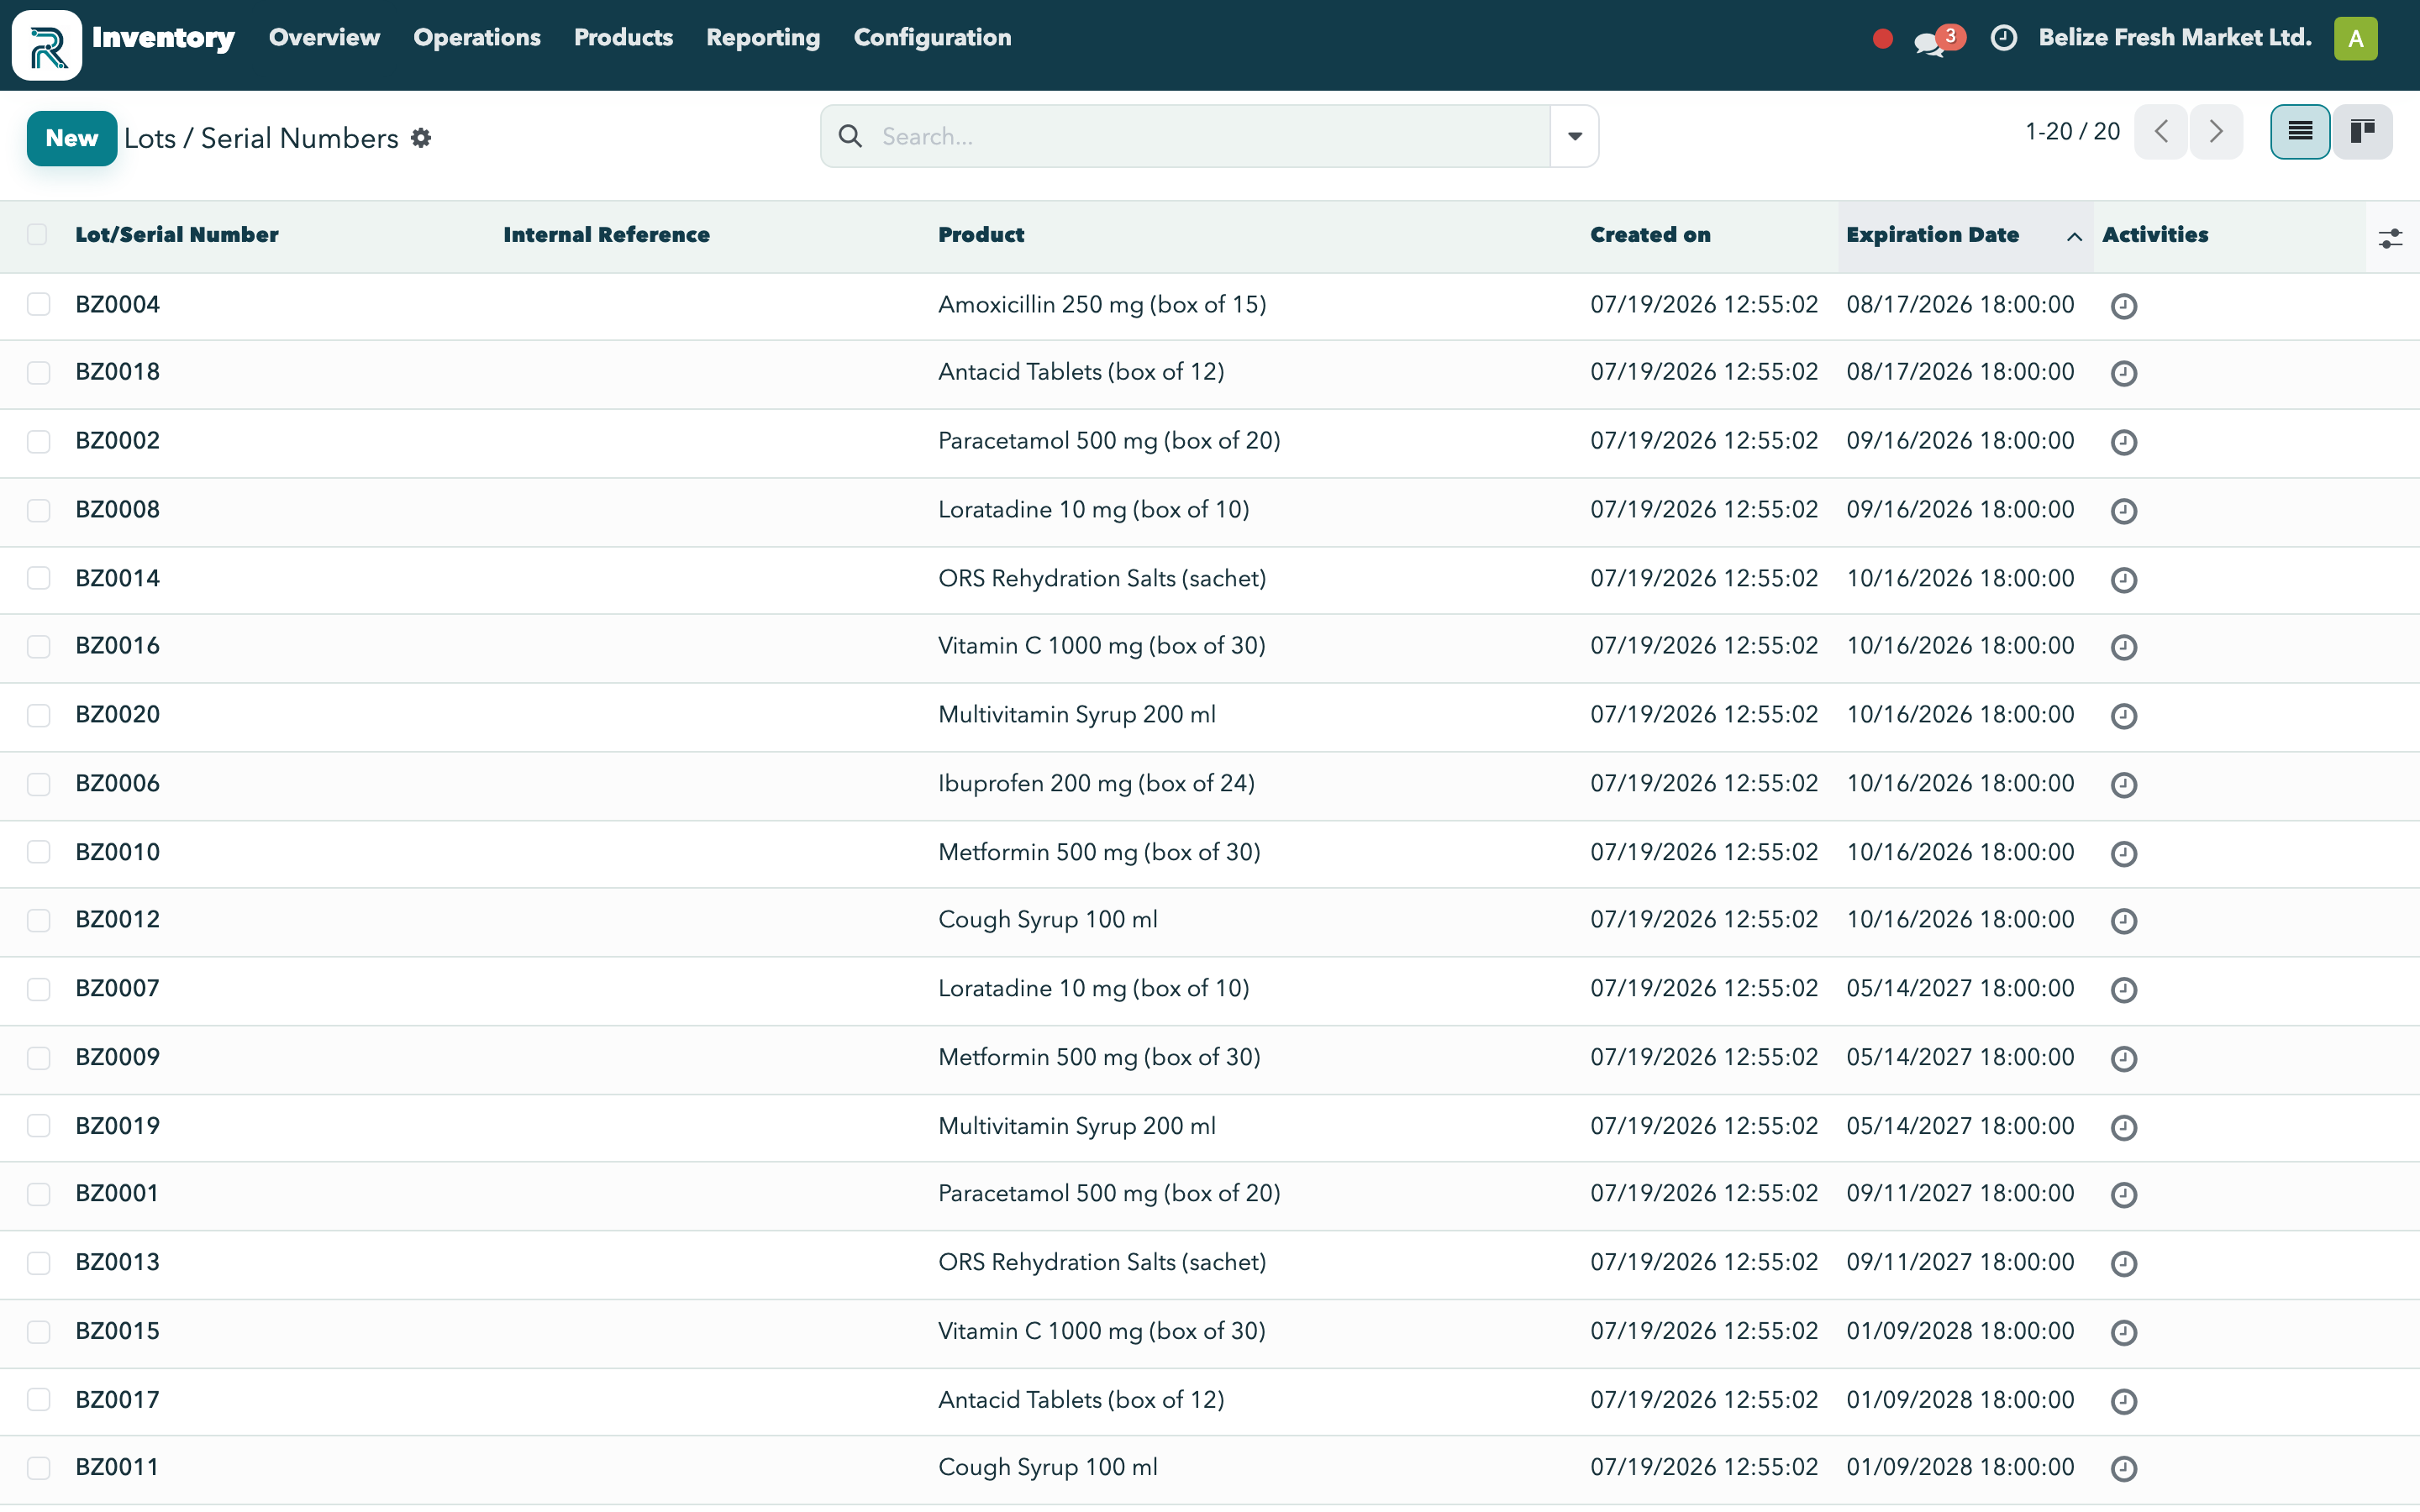The width and height of the screenshot is (2420, 1512).
Task: Click the Activities column header
Action: [2155, 235]
